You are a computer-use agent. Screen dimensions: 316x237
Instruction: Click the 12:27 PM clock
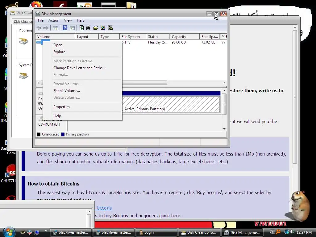pos(304,232)
